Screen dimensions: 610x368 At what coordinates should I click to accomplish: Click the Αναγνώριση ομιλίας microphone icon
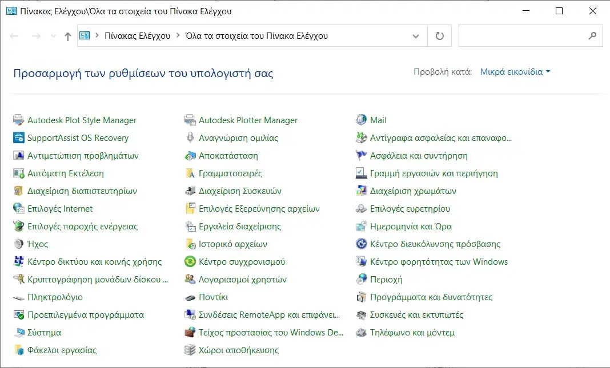click(190, 138)
